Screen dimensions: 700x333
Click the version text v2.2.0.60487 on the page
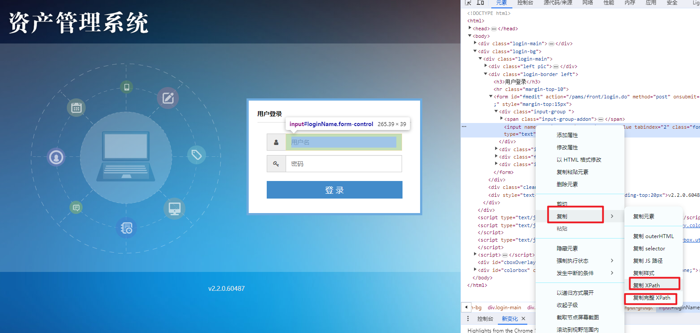(226, 289)
